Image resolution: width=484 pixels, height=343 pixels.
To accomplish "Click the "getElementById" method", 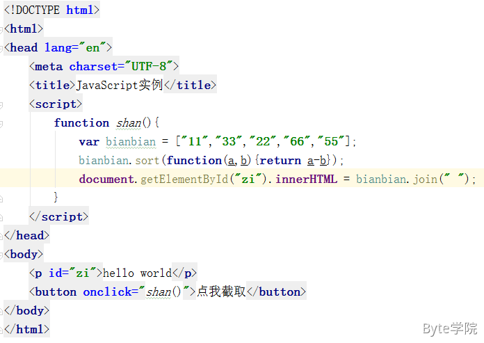I will [184, 179].
